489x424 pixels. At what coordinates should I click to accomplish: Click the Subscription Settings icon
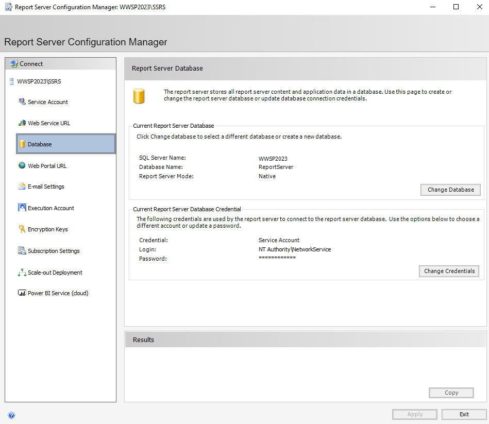click(x=22, y=251)
